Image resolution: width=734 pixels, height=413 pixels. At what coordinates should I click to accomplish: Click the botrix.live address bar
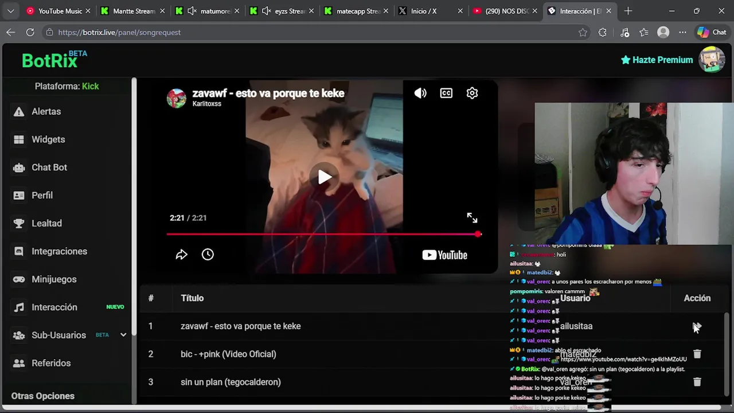point(315,33)
